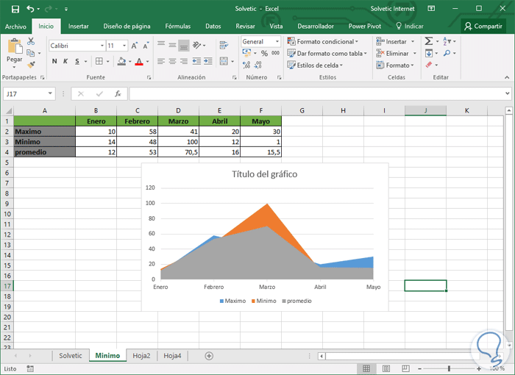
Task: Click the Compartir button
Action: [x=483, y=26]
